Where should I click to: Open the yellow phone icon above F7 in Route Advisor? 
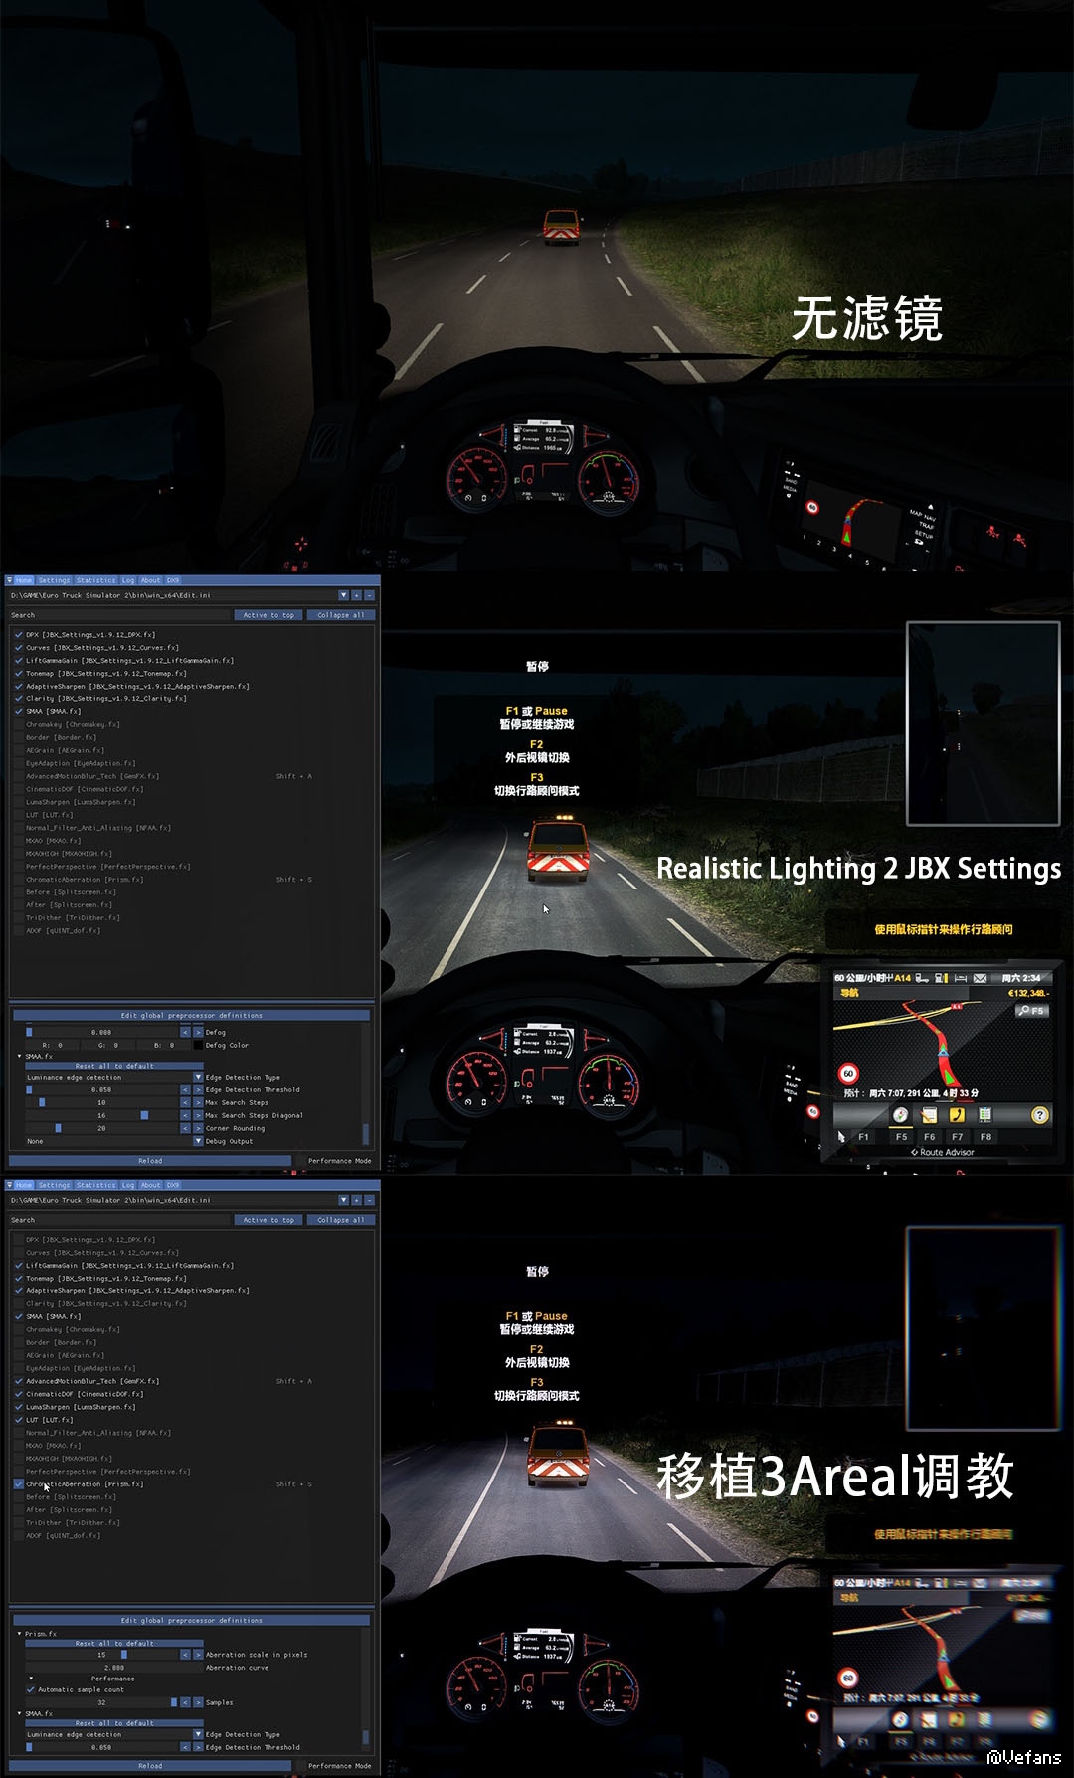click(957, 1115)
